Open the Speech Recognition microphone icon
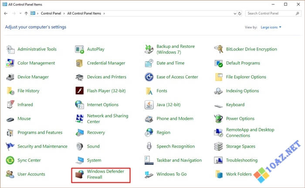Image resolution: width=305 pixels, height=188 pixels. point(149,147)
